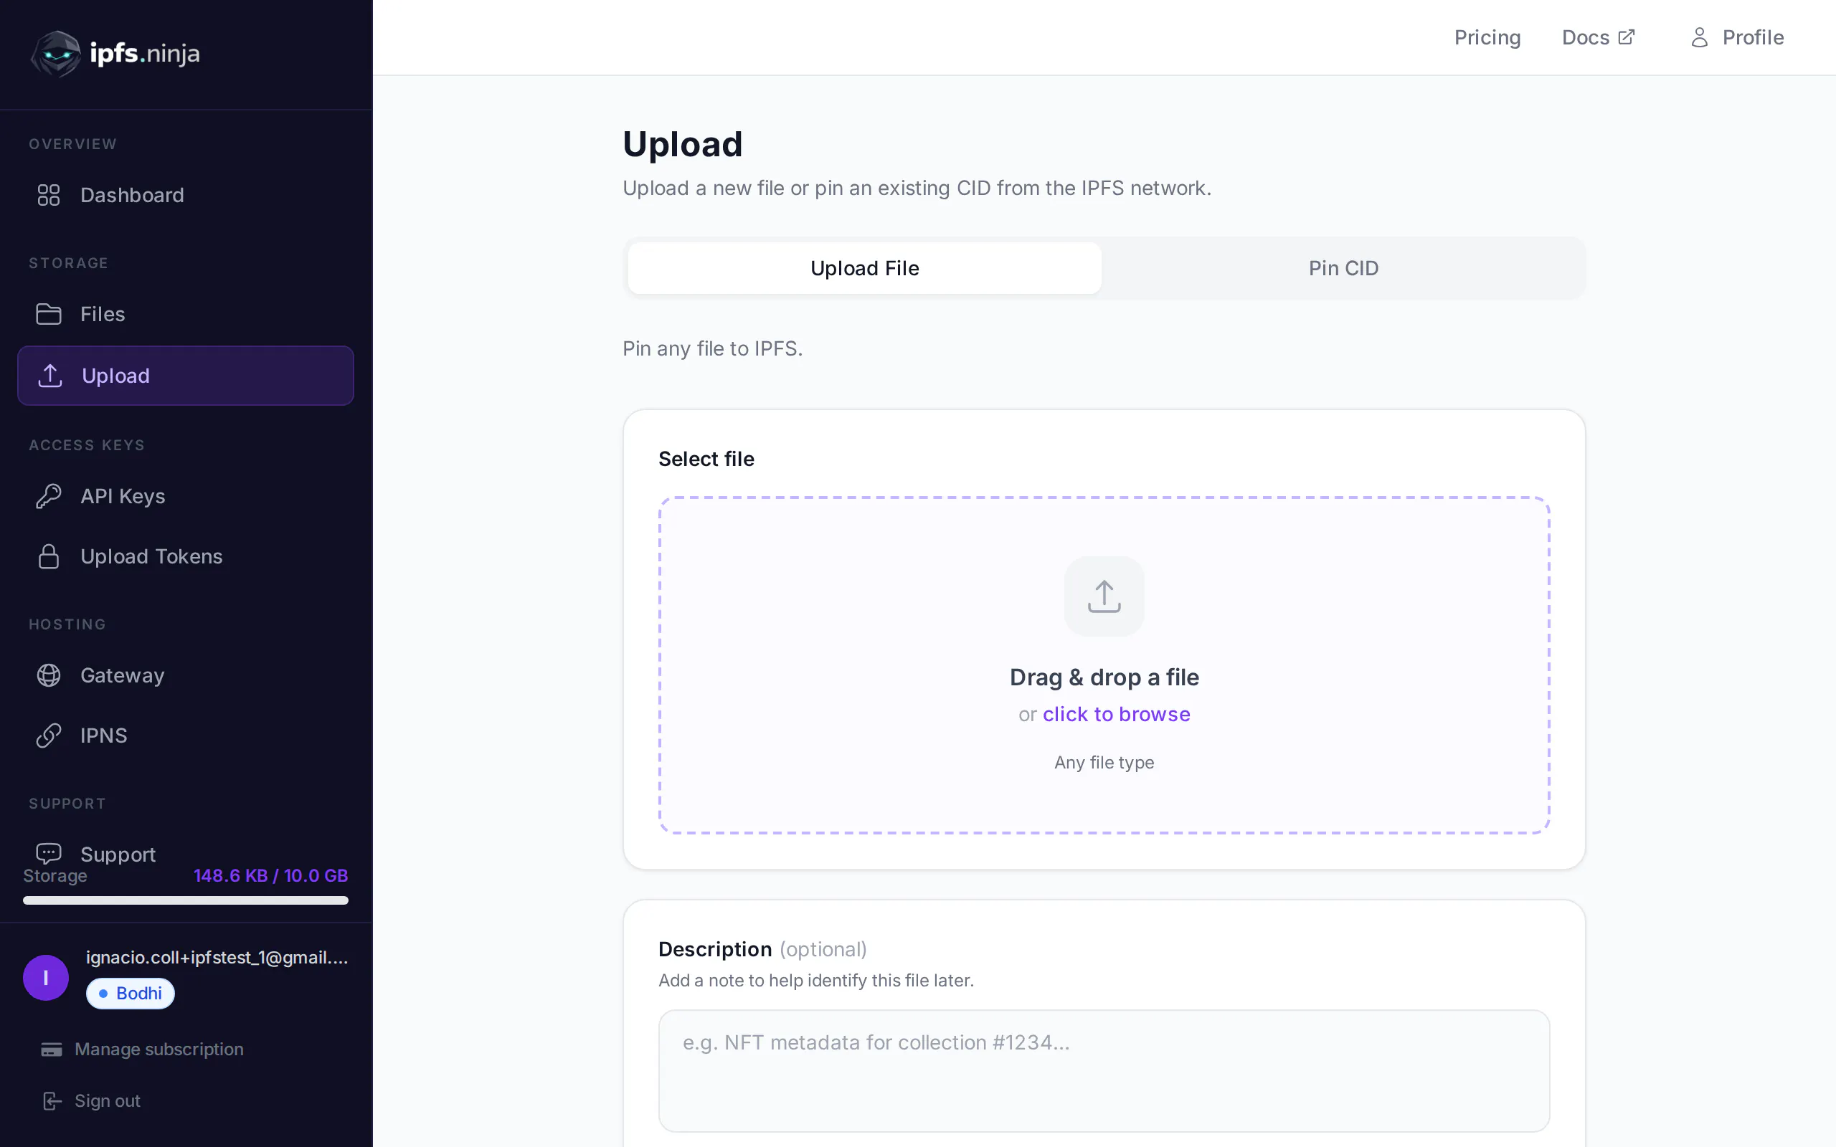The width and height of the screenshot is (1836, 1147).
Task: Click the credit card icon beside Manage subscription
Action: pos(51,1049)
